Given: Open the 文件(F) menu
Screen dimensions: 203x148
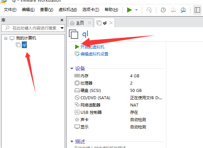Looking at the screenshot, I should [x=10, y=10].
